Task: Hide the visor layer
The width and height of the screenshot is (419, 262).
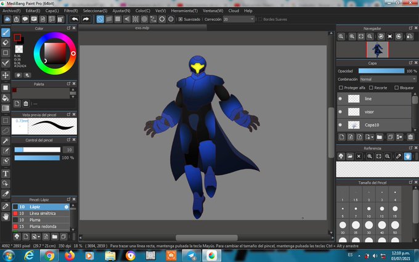Action: point(340,112)
